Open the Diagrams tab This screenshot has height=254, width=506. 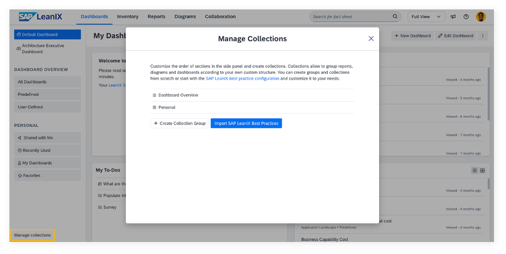[185, 16]
